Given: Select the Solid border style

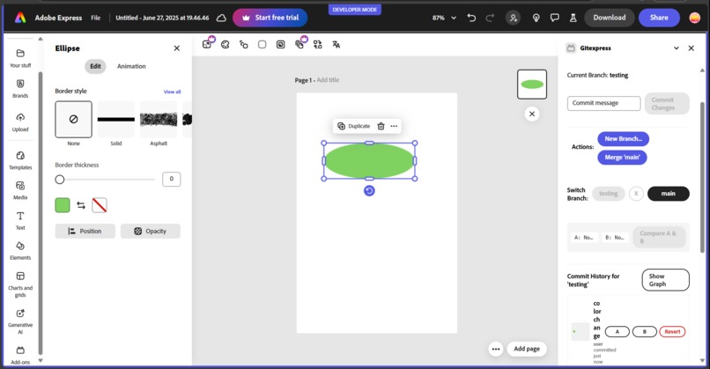Looking at the screenshot, I should (116, 119).
